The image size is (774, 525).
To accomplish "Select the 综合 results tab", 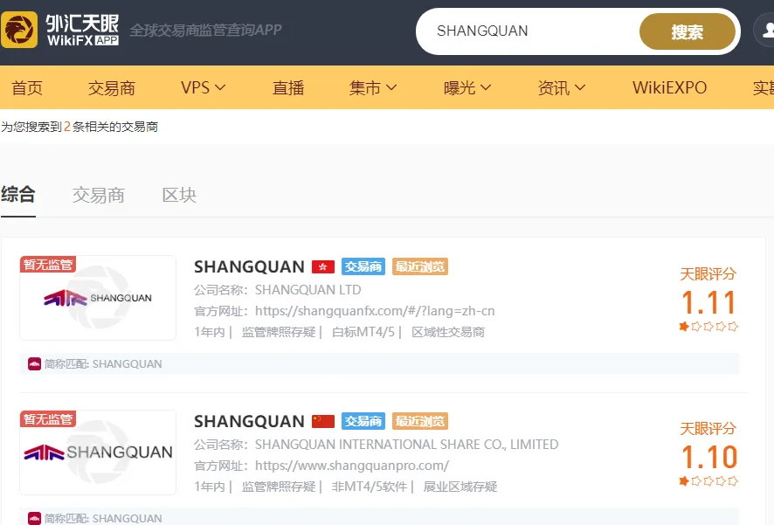I will [17, 195].
